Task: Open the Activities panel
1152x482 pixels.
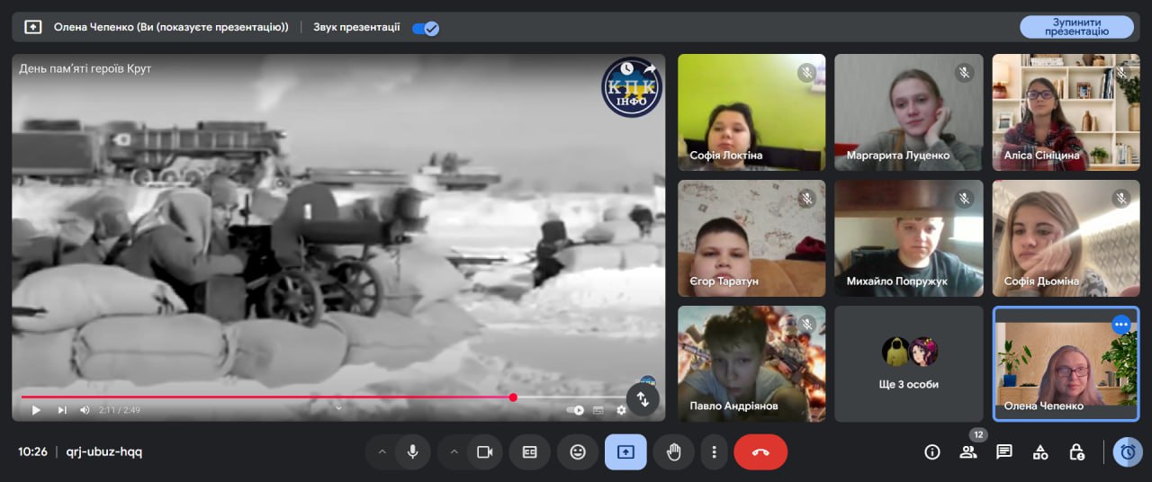Action: tap(1040, 452)
